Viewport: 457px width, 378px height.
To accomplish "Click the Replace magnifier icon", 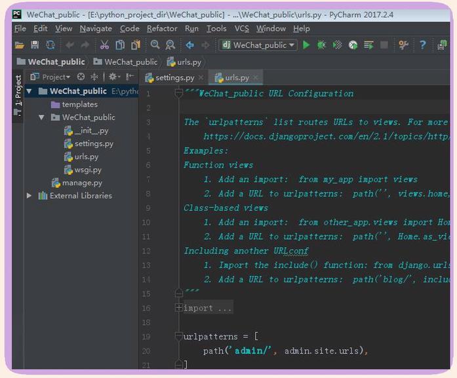I will click(170, 45).
